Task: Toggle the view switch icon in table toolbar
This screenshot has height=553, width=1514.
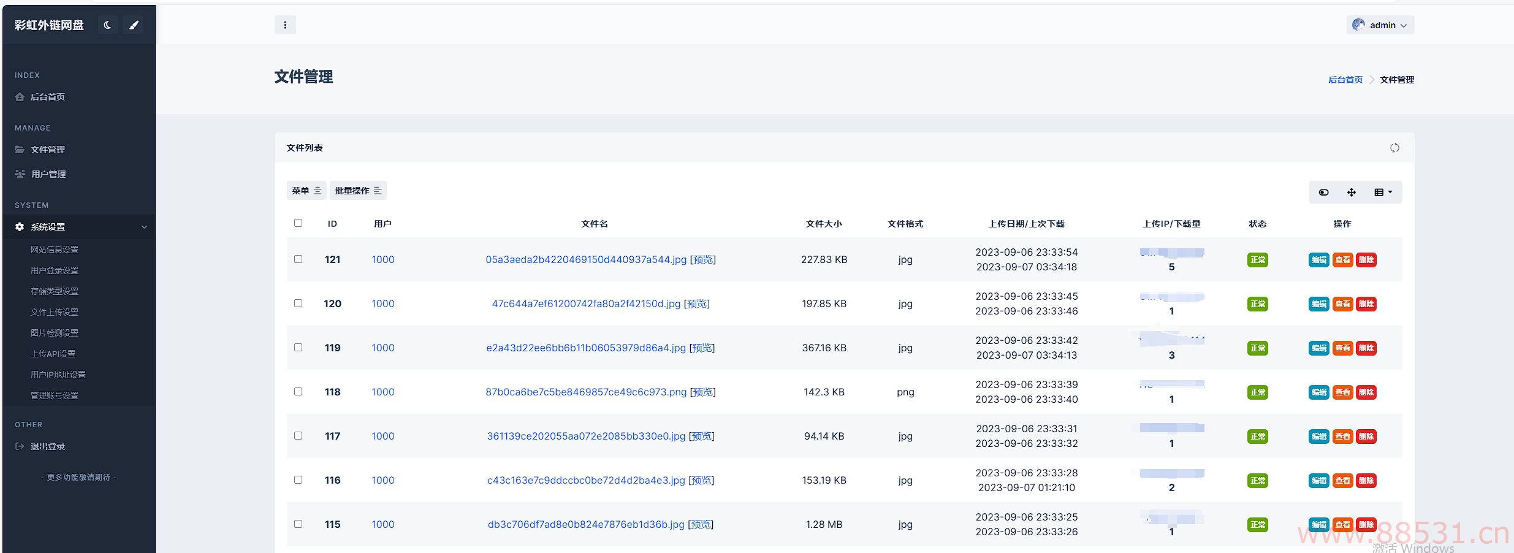Action: click(x=1324, y=193)
